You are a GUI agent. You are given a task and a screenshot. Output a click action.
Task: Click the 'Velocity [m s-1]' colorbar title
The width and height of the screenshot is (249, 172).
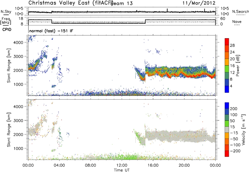pos(243,129)
